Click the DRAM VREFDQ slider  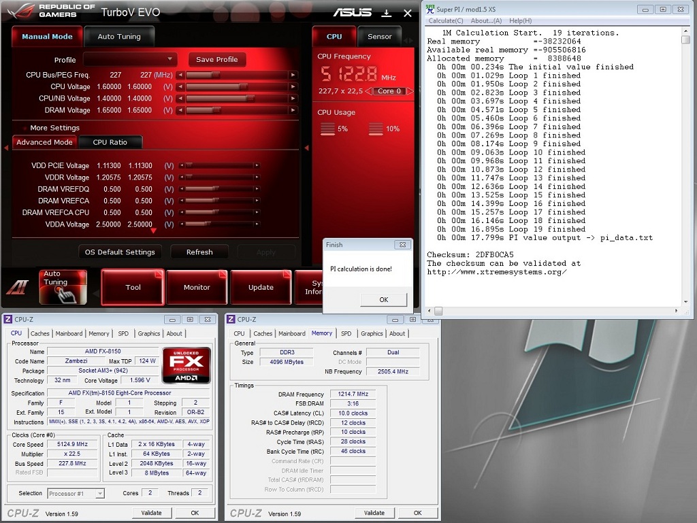click(219, 189)
